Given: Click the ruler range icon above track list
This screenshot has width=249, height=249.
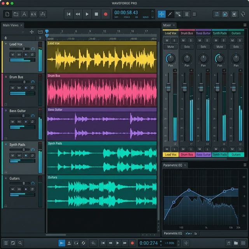Looking at the screenshot, I should coord(40,32).
